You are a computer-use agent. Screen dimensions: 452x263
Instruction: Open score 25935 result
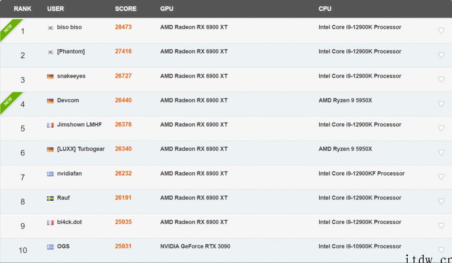123,222
